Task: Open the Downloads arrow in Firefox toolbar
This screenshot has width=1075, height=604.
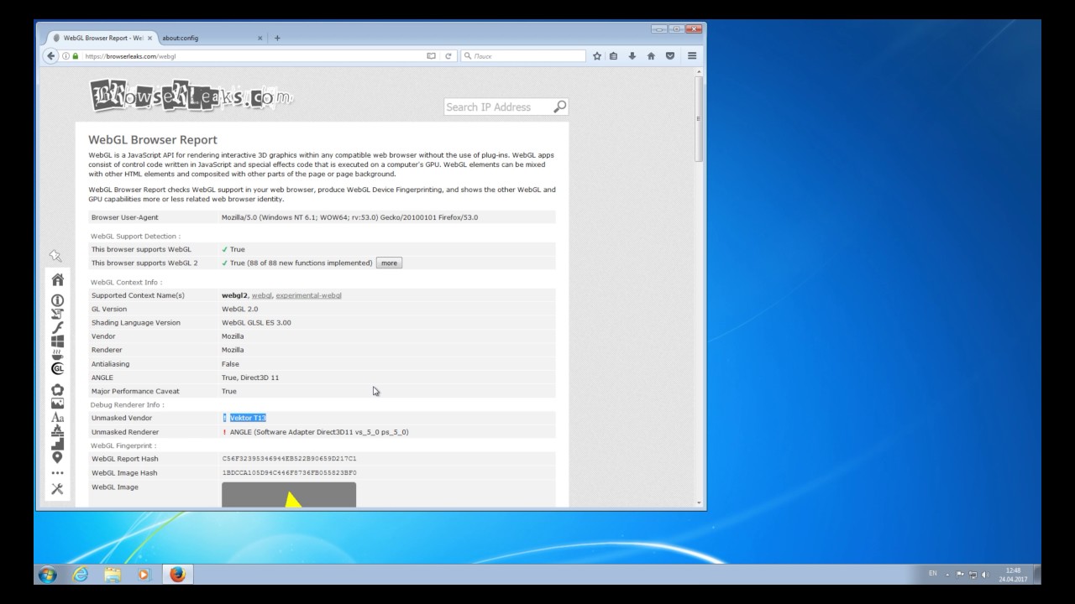Action: coord(632,56)
